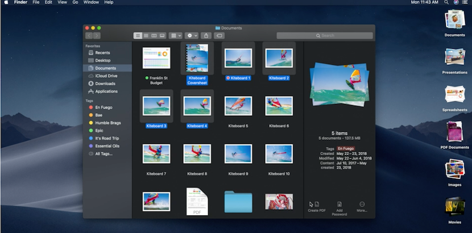Click the Add Password quick action
472x233 pixels.
coord(339,206)
